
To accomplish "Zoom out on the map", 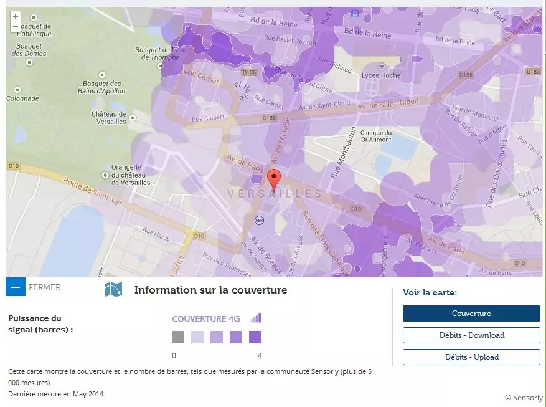I will [x=16, y=27].
